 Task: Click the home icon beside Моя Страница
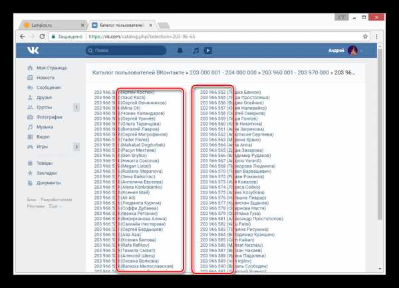[x=30, y=68]
